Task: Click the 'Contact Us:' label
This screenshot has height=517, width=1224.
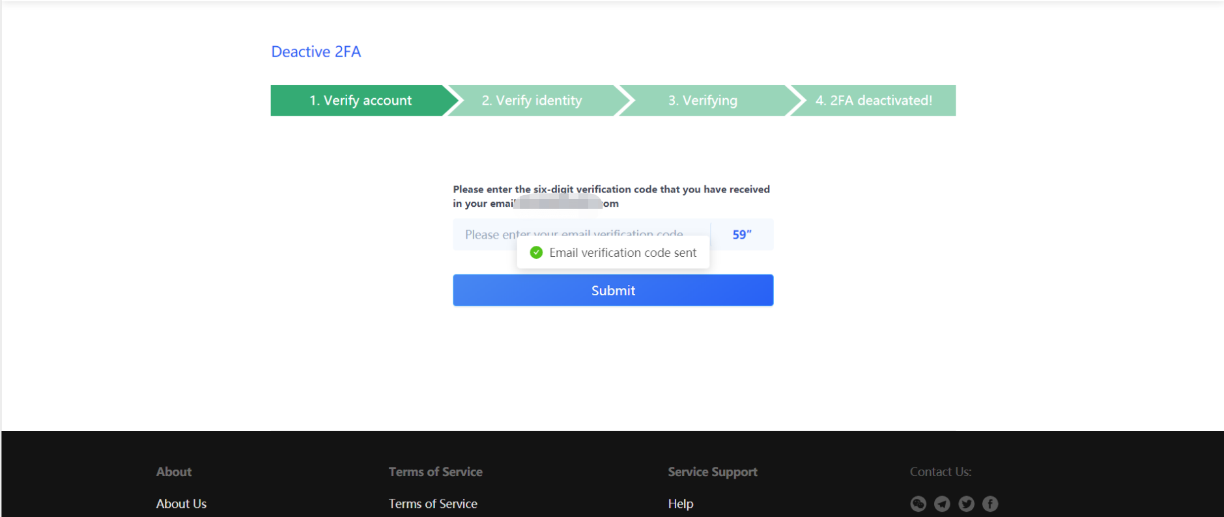Action: coord(940,471)
